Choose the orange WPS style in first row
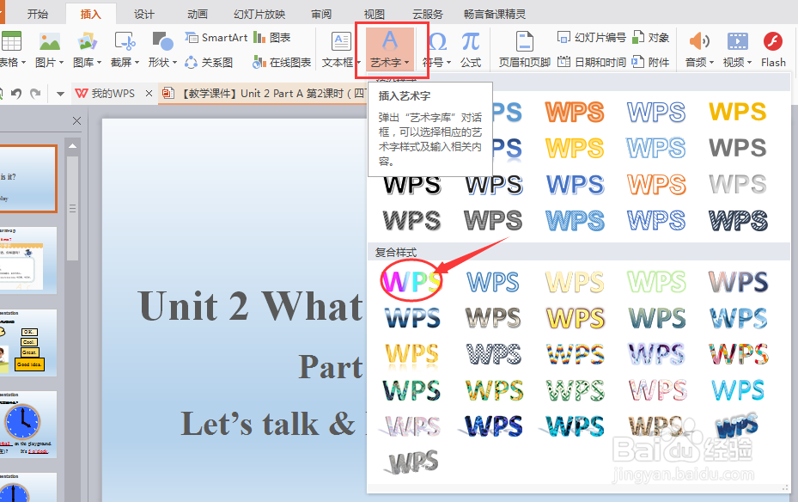 pyautogui.click(x=575, y=112)
